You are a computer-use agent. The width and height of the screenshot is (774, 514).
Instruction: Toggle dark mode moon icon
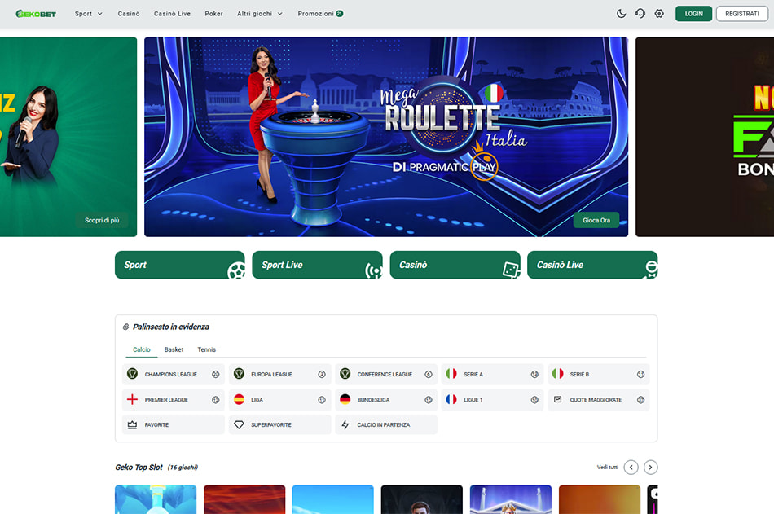coord(621,14)
